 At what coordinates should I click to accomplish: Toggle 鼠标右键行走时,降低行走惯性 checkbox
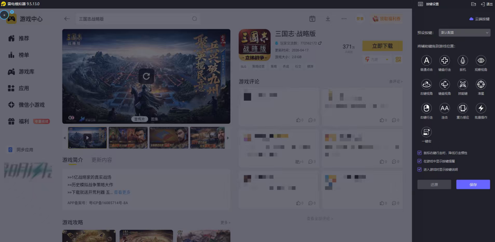point(419,153)
